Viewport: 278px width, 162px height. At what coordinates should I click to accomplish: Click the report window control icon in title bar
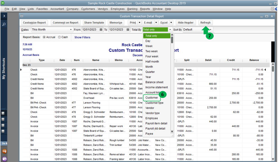coord(22,16)
